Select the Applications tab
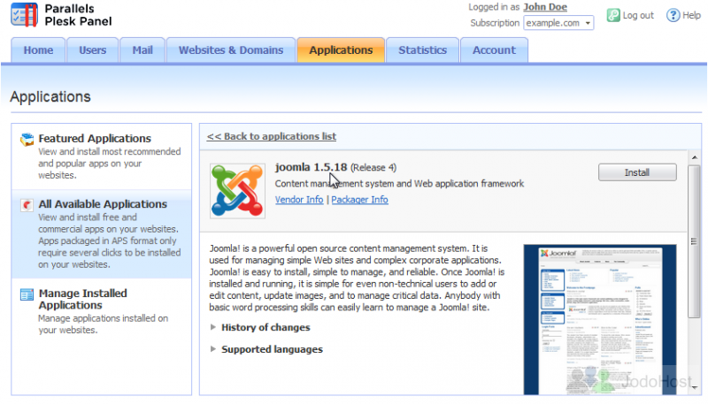 pyautogui.click(x=341, y=50)
